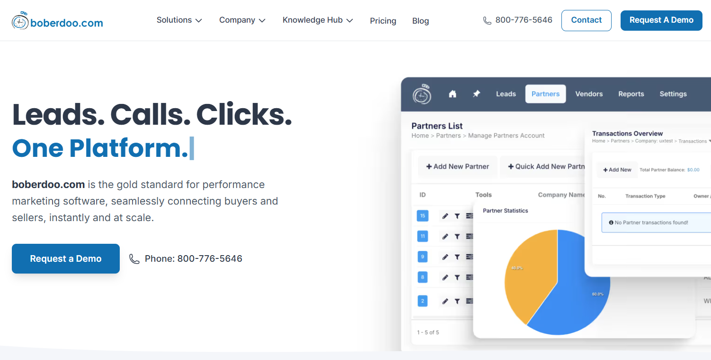
Task: Click the partner ID badge 9
Action: (422, 257)
